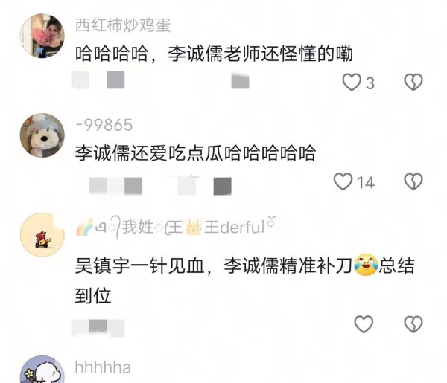Tap the username -99865
This screenshot has width=447, height=383.
(x=104, y=125)
